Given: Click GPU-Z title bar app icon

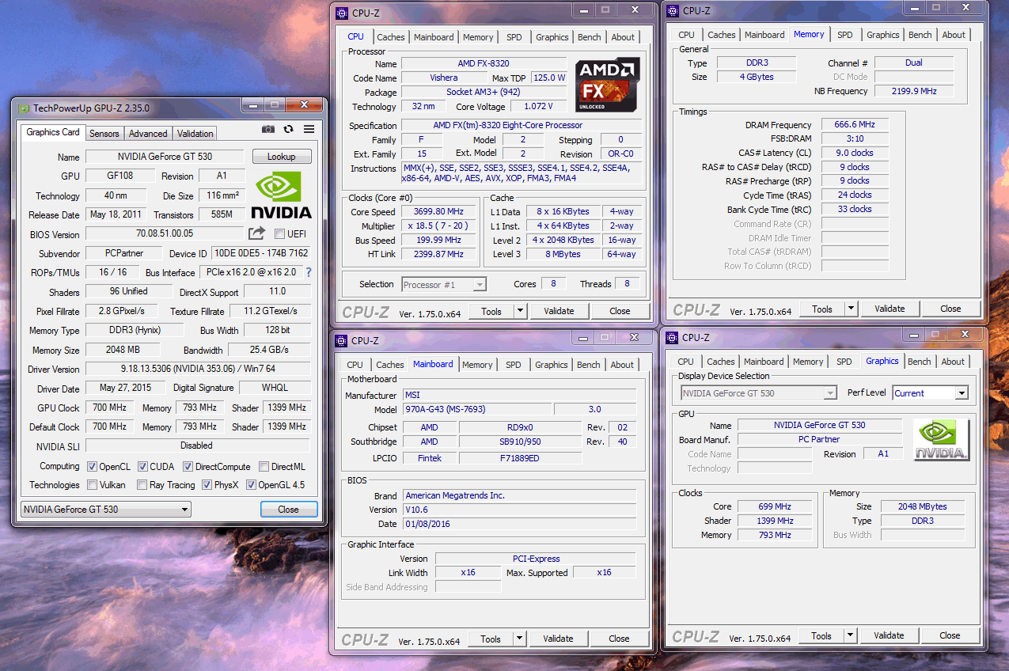Looking at the screenshot, I should click(x=25, y=108).
